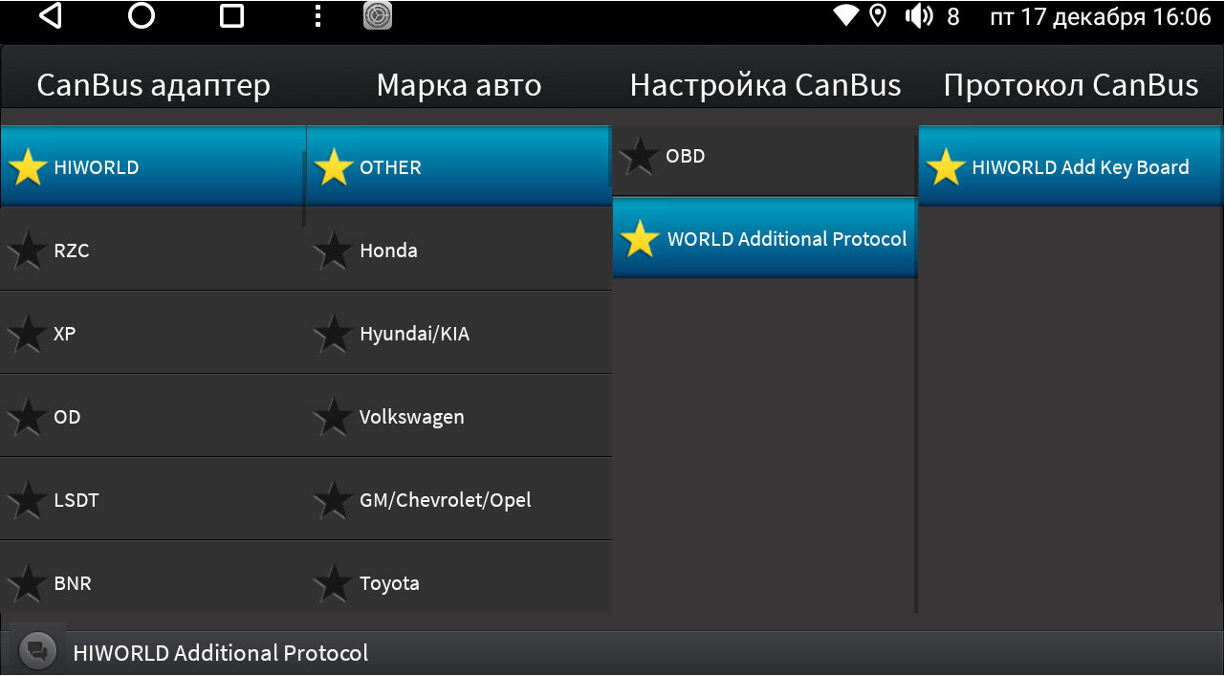Open the settings app icon in status bar
The height and width of the screenshot is (676, 1225).
coord(378,16)
